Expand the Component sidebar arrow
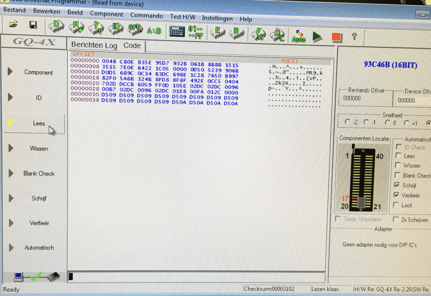Image resolution: width=431 pixels, height=296 pixels. [10, 72]
